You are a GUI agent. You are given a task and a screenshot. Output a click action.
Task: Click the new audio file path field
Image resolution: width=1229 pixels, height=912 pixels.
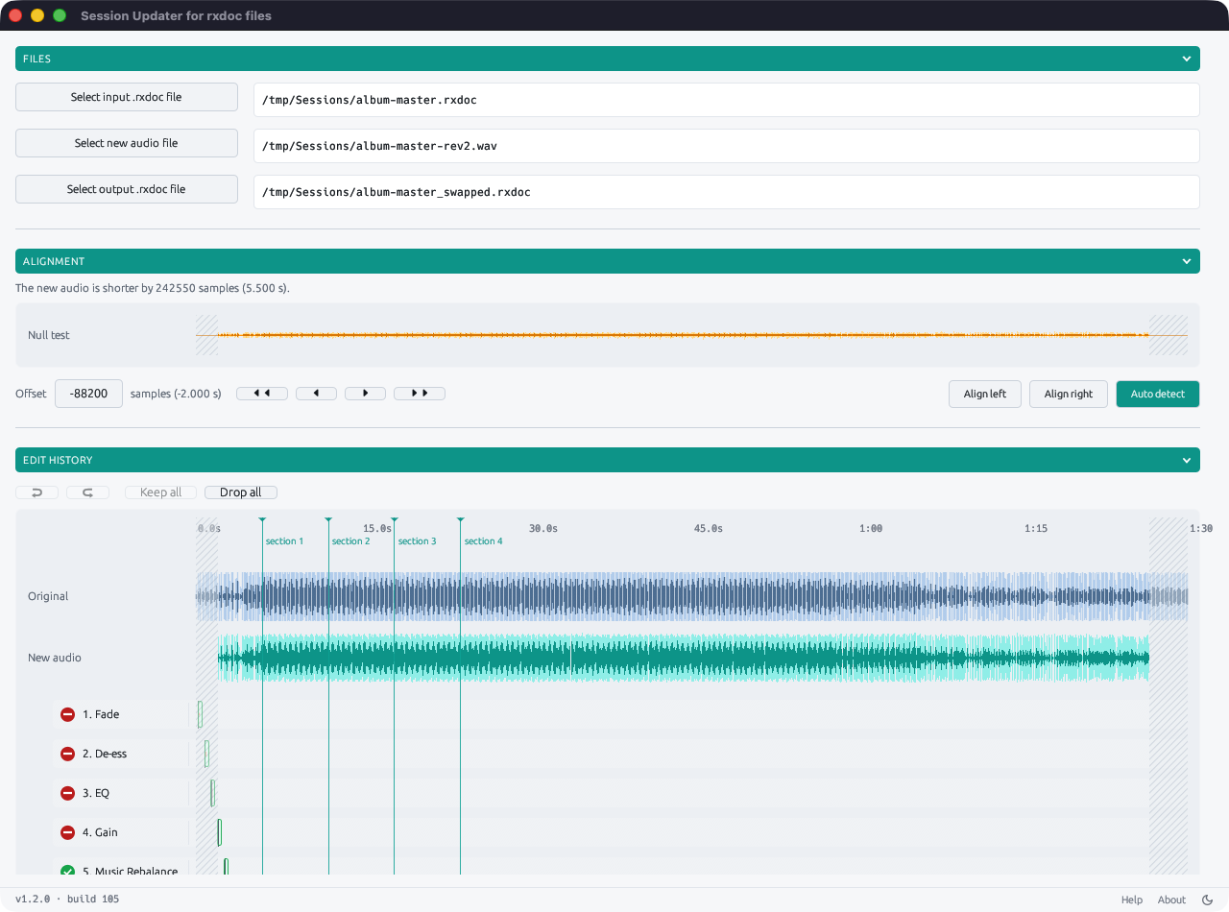(727, 146)
